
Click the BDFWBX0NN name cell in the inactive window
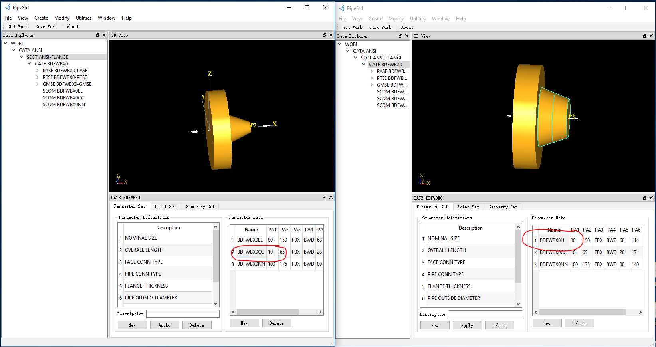pyautogui.click(x=554, y=264)
